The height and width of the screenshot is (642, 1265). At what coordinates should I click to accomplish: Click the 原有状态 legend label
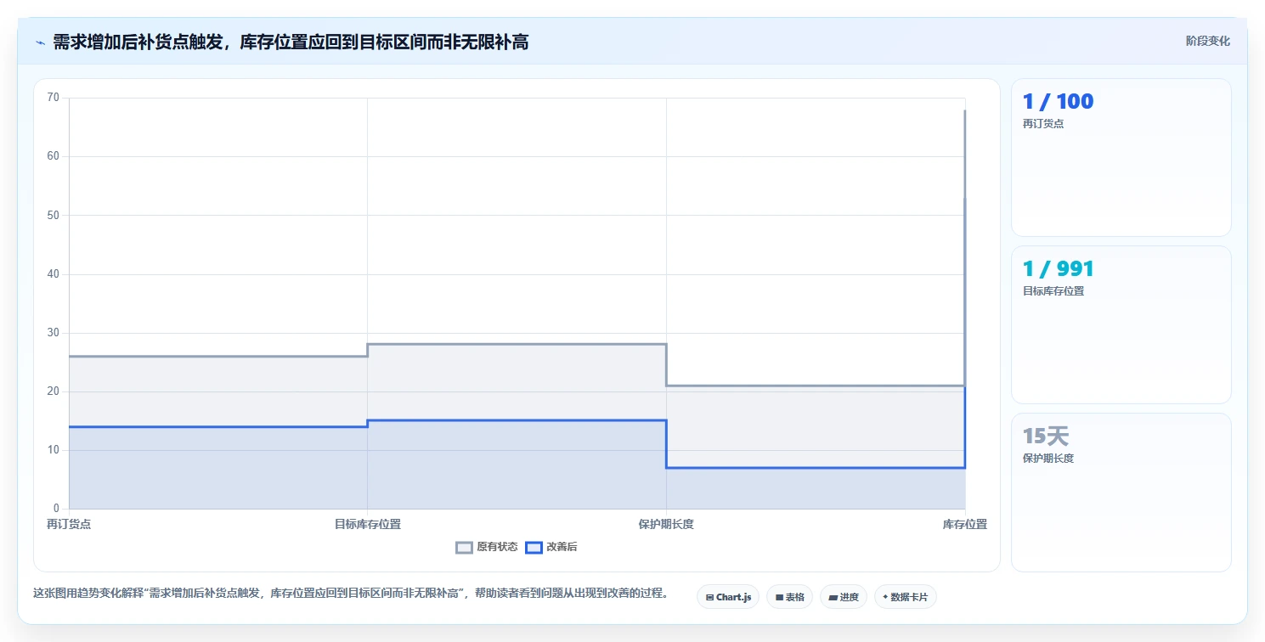tap(497, 547)
